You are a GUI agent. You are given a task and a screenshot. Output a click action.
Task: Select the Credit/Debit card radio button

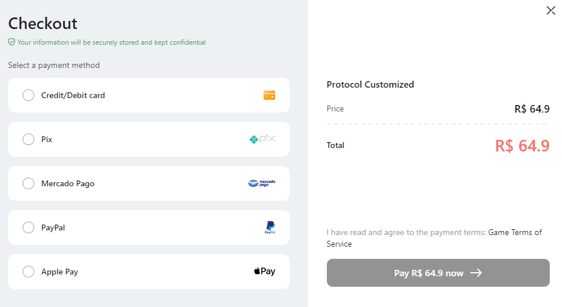click(x=28, y=95)
